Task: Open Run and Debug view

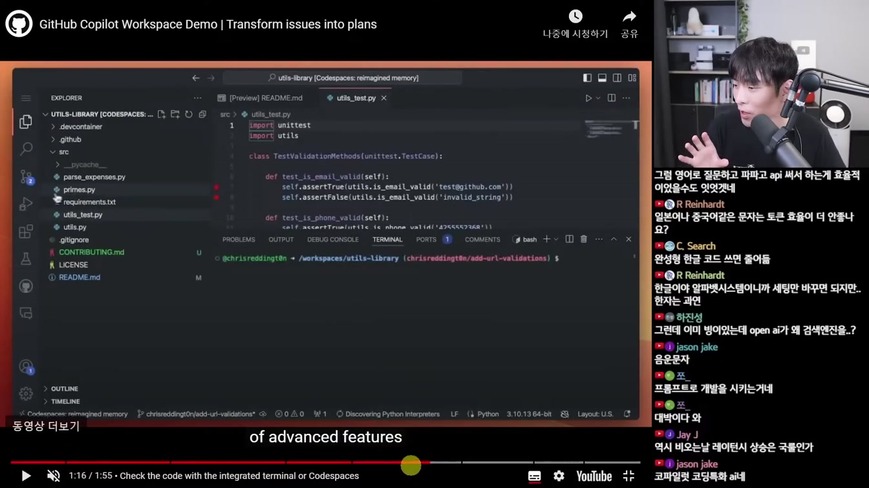Action: click(x=26, y=204)
